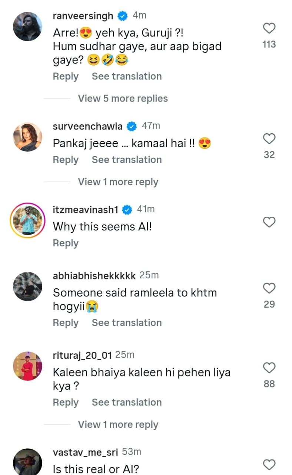Screen dimensions: 292x475
Task: View itzmeavinash1's story ring avatar
Action: tap(28, 220)
